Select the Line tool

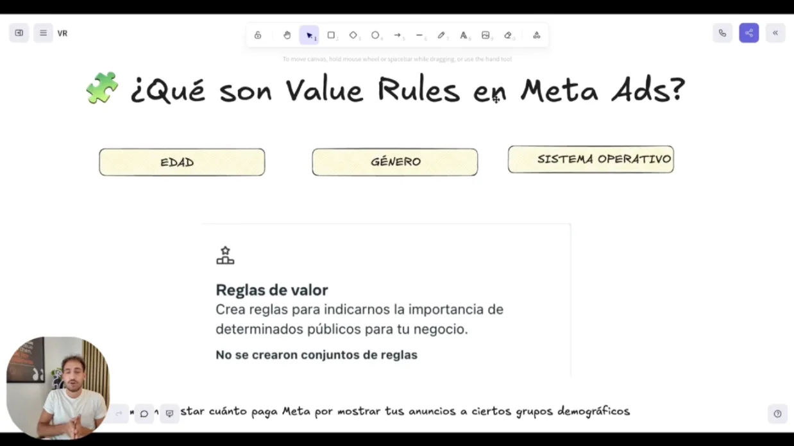tap(419, 35)
